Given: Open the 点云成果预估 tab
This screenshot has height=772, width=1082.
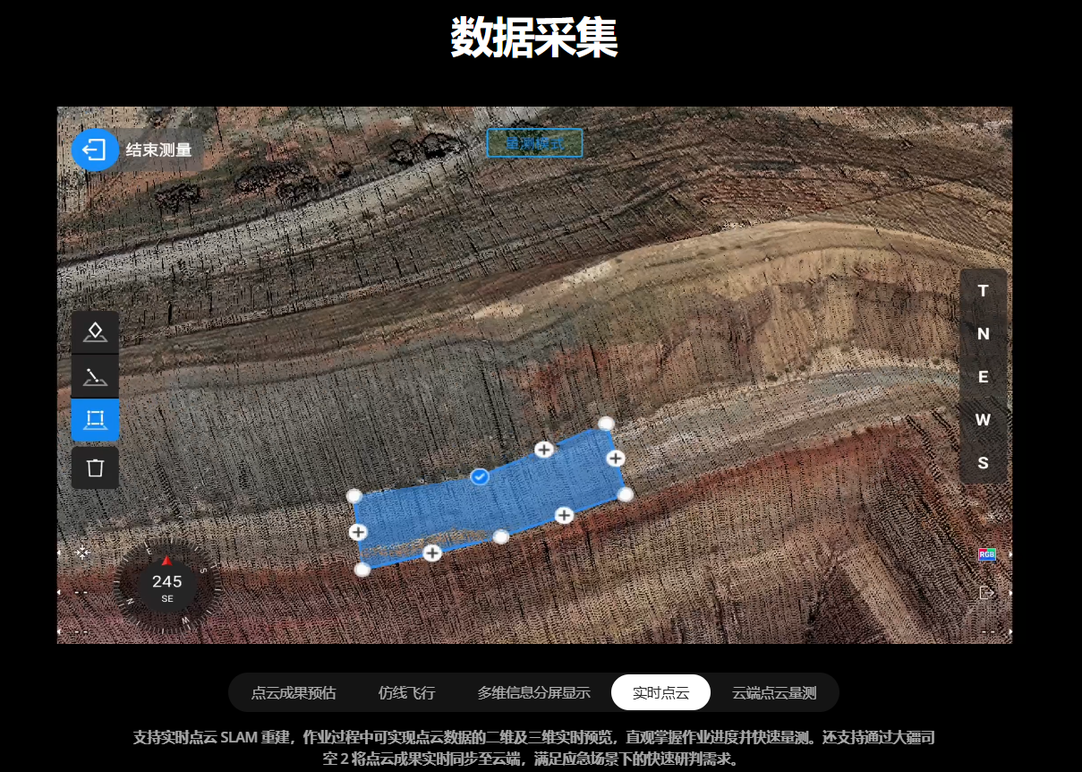Looking at the screenshot, I should (x=294, y=692).
